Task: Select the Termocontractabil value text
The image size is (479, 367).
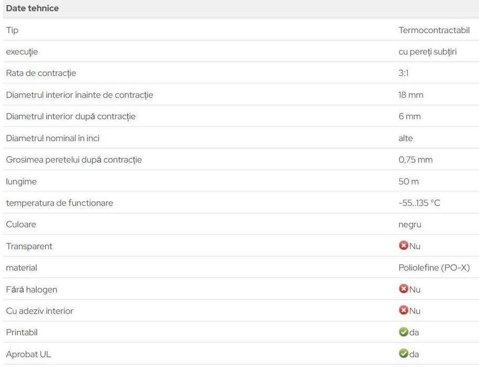Action: tap(434, 30)
